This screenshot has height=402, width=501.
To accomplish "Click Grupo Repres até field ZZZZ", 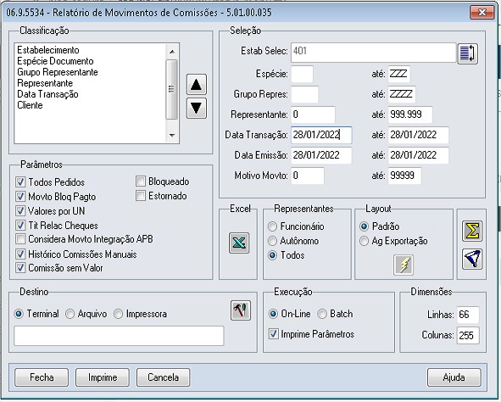I will click(402, 94).
